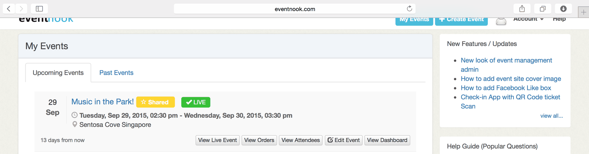The height and width of the screenshot is (154, 589).
Task: Click the View Live Event button
Action: tap(218, 140)
